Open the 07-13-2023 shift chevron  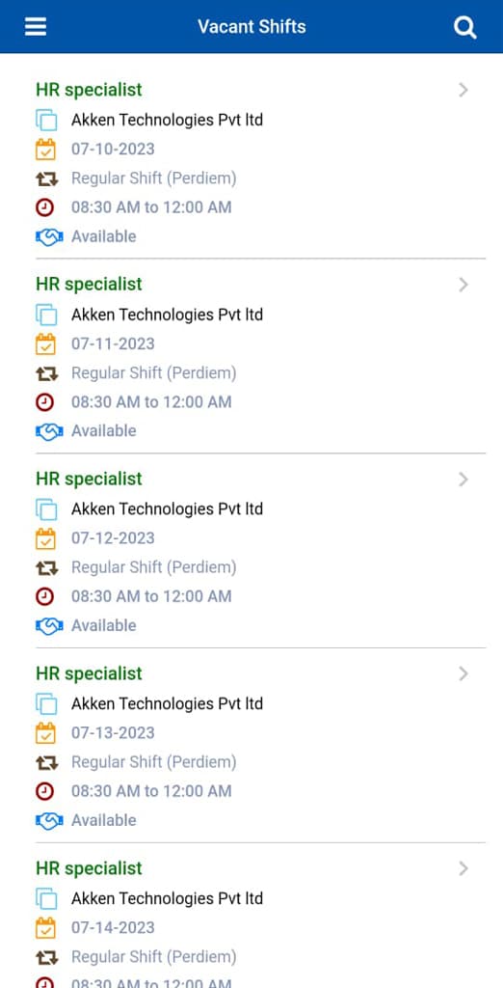pyautogui.click(x=463, y=674)
